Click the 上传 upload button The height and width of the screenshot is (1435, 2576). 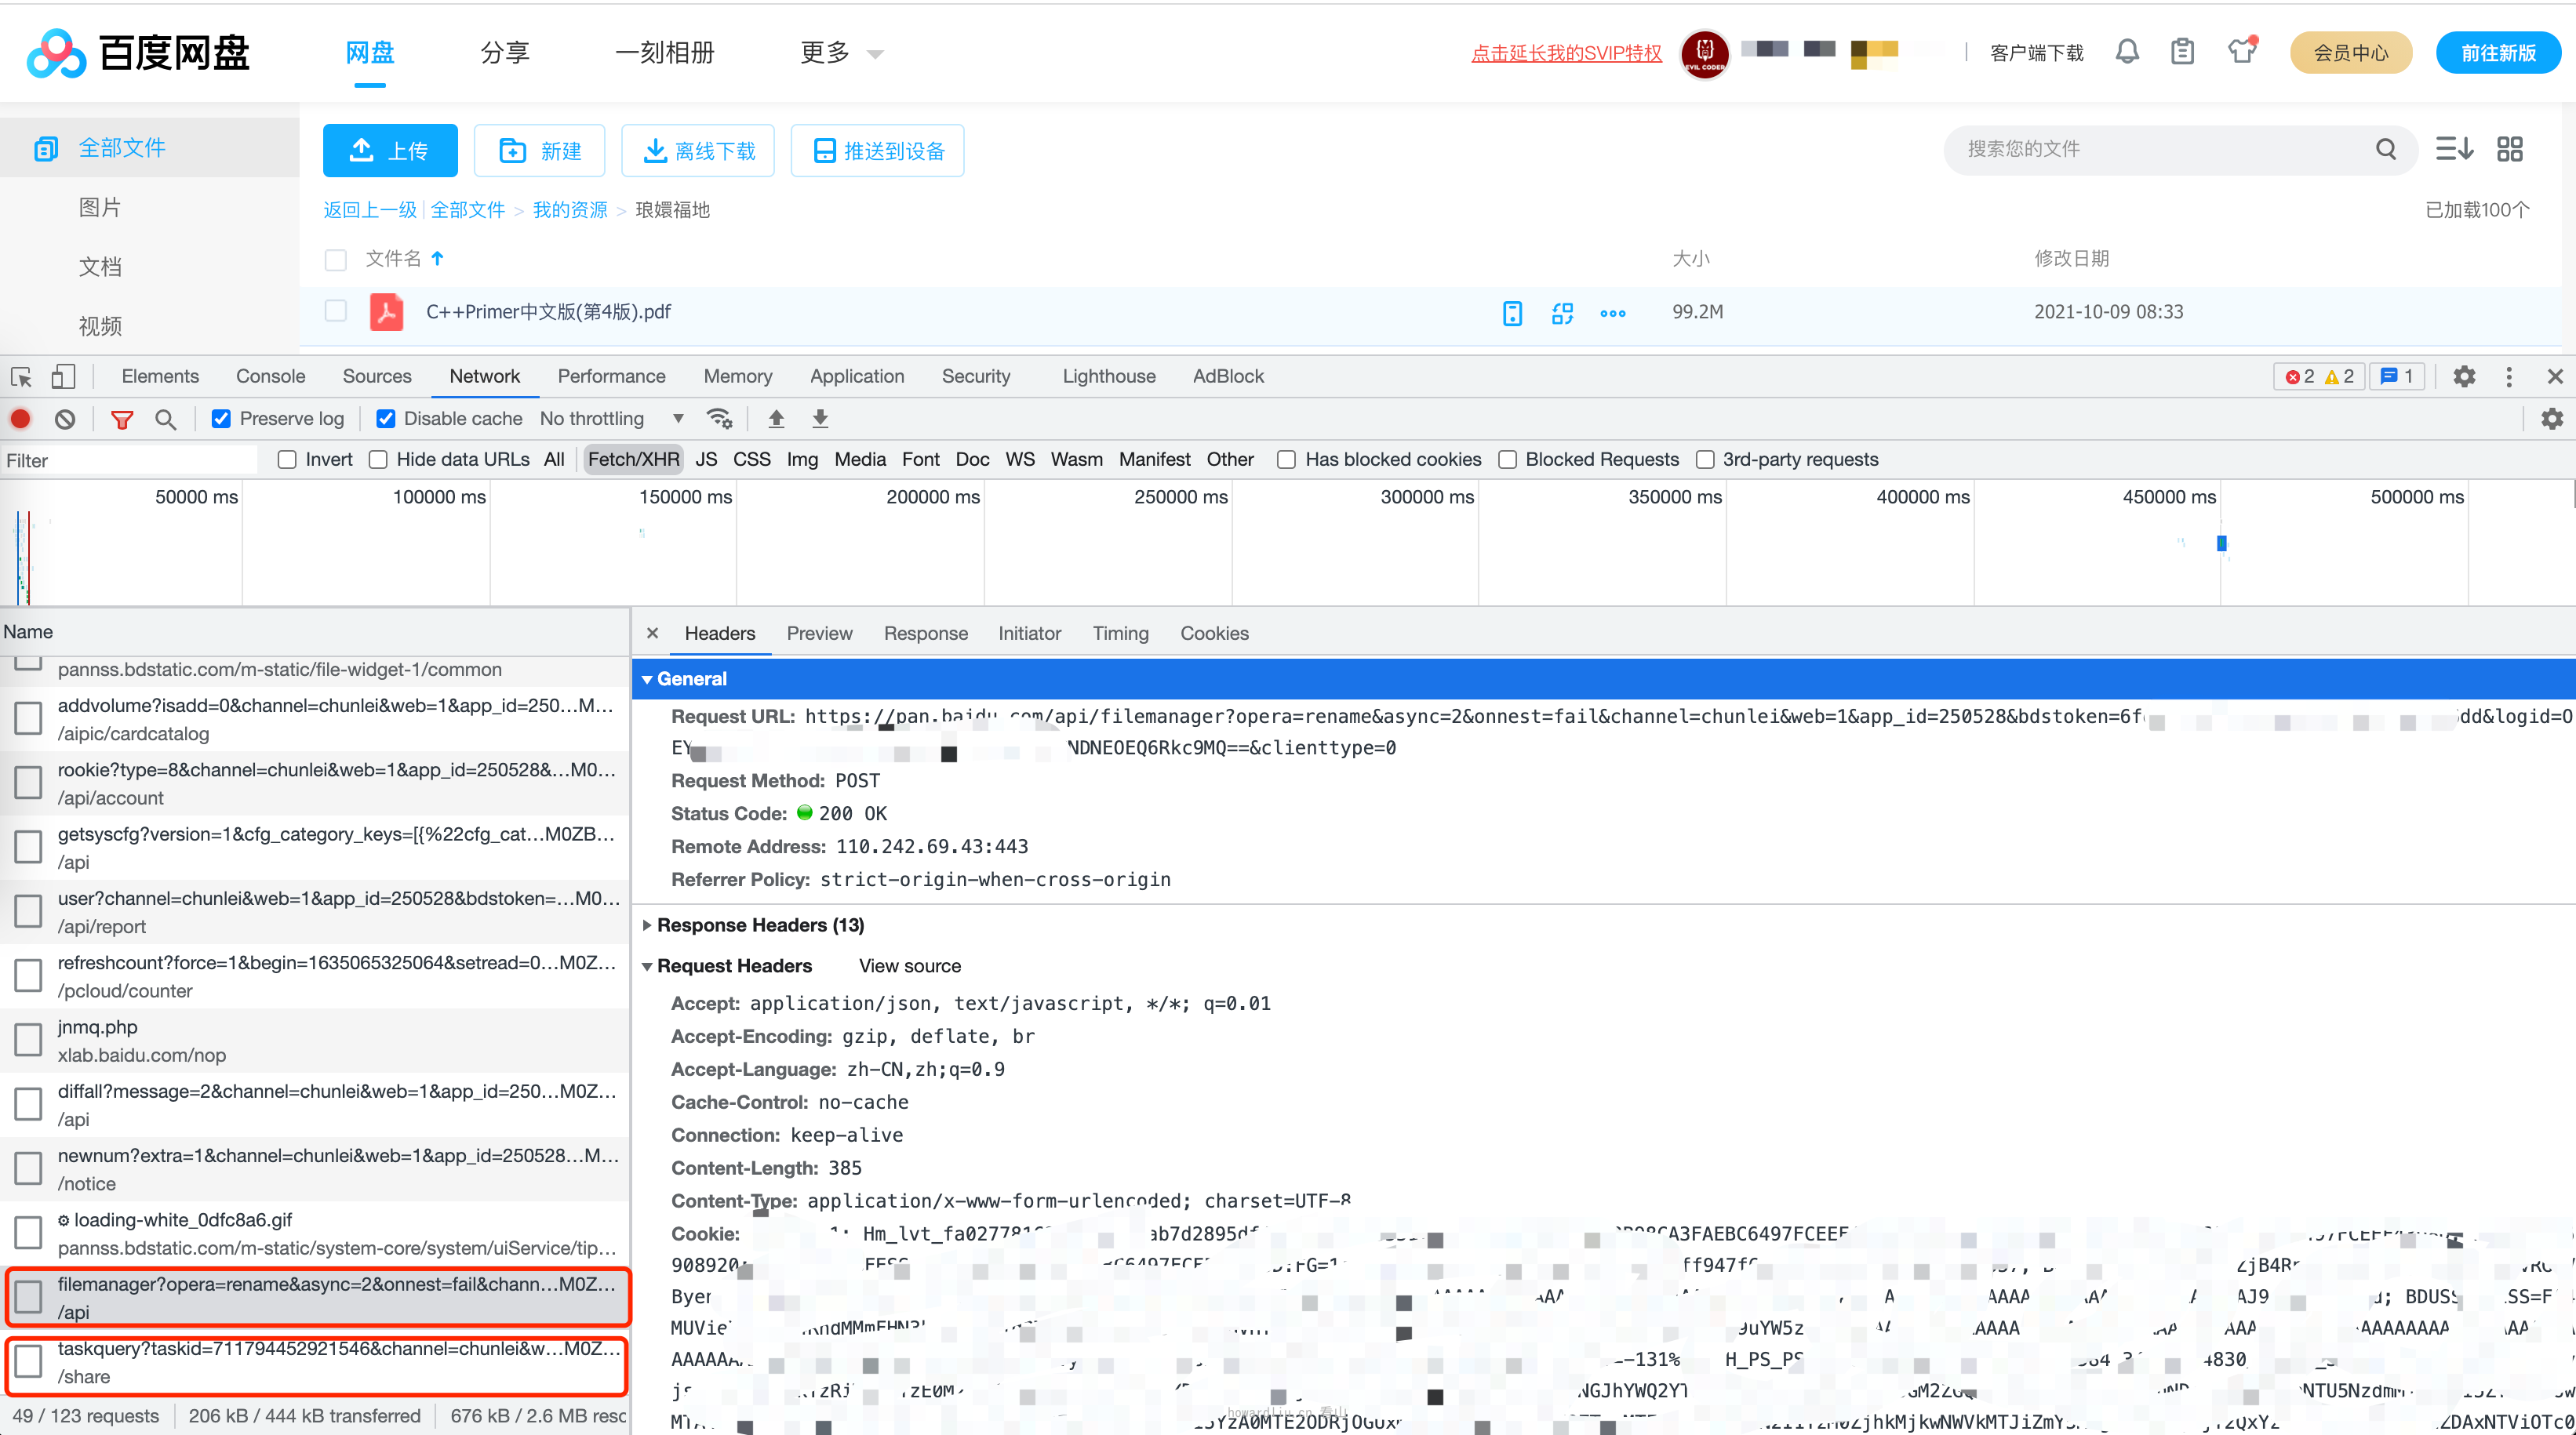tap(390, 150)
